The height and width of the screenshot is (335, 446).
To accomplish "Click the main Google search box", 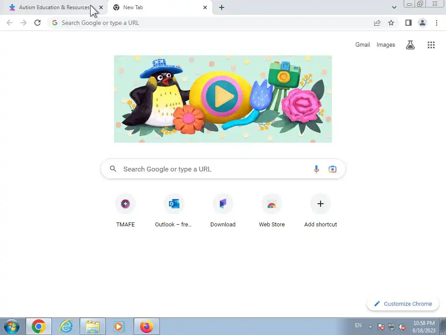I will 223,169.
